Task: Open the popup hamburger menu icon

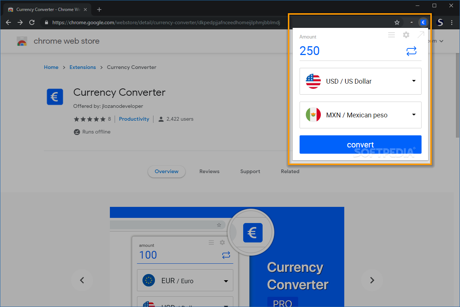Action: click(x=392, y=35)
